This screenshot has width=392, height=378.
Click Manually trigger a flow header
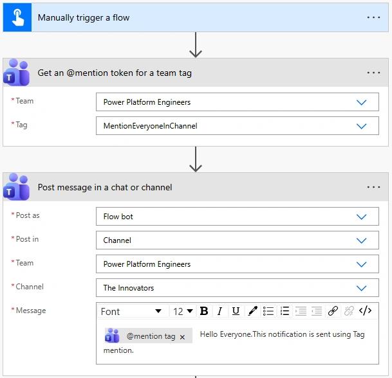196,17
